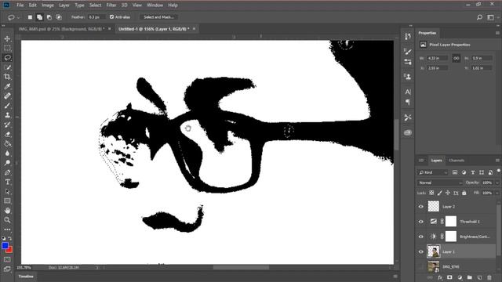Select the Eraser tool
Image resolution: width=502 pixels, height=282 pixels.
click(x=7, y=134)
